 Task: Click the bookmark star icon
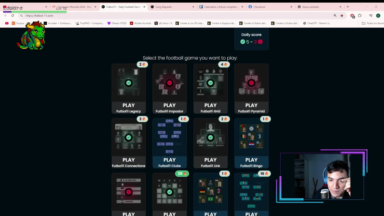pos(342,16)
